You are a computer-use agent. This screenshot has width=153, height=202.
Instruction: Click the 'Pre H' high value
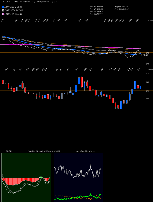coord(96,9)
